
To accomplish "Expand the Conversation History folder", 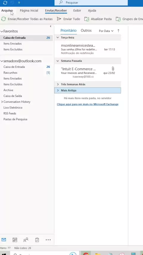I will coord(2,102).
